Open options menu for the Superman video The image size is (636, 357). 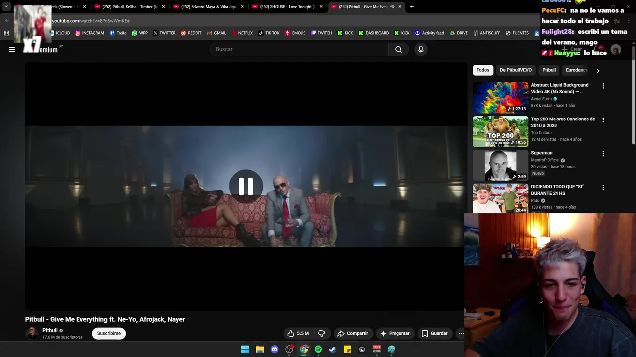click(x=603, y=154)
